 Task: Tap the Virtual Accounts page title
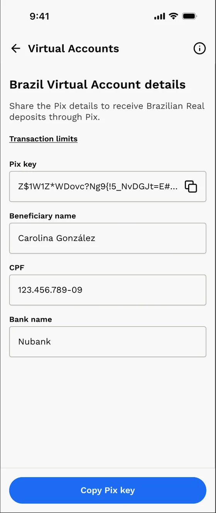coord(73,49)
